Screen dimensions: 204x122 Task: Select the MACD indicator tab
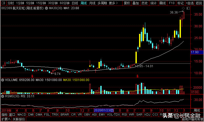point(22,115)
